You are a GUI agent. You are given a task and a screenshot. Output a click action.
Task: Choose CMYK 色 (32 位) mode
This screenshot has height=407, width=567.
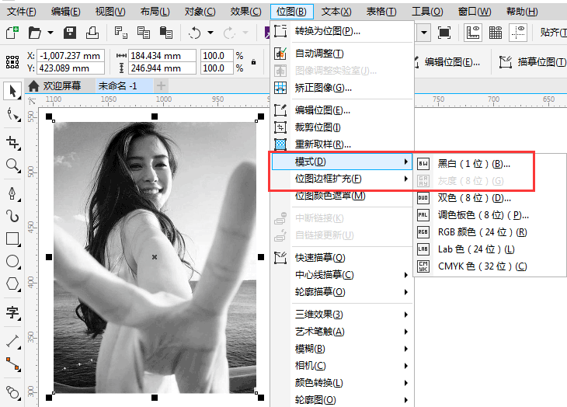coord(490,266)
